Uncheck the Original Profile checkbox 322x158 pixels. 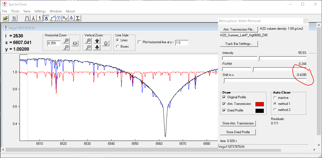[224, 97]
